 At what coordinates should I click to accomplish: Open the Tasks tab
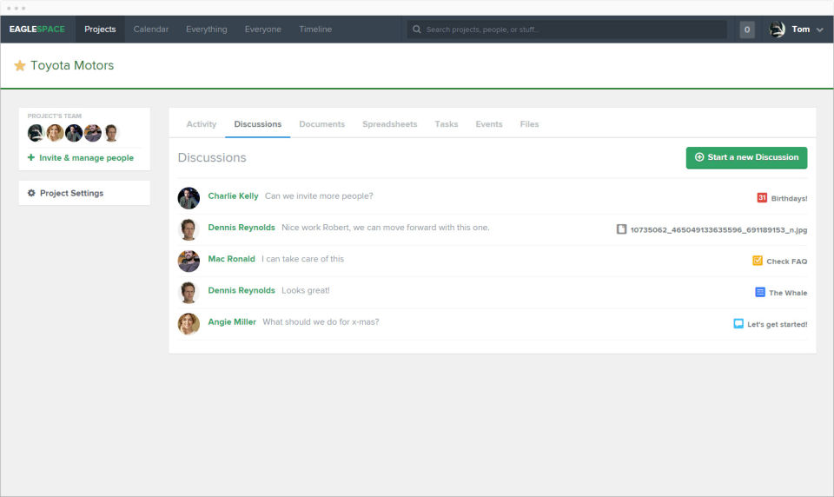click(447, 124)
